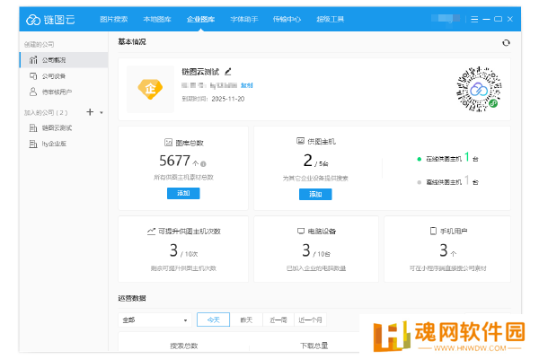Click the 加入的公司 ( 2 ) header
This screenshot has width=539, height=359.
46,112
